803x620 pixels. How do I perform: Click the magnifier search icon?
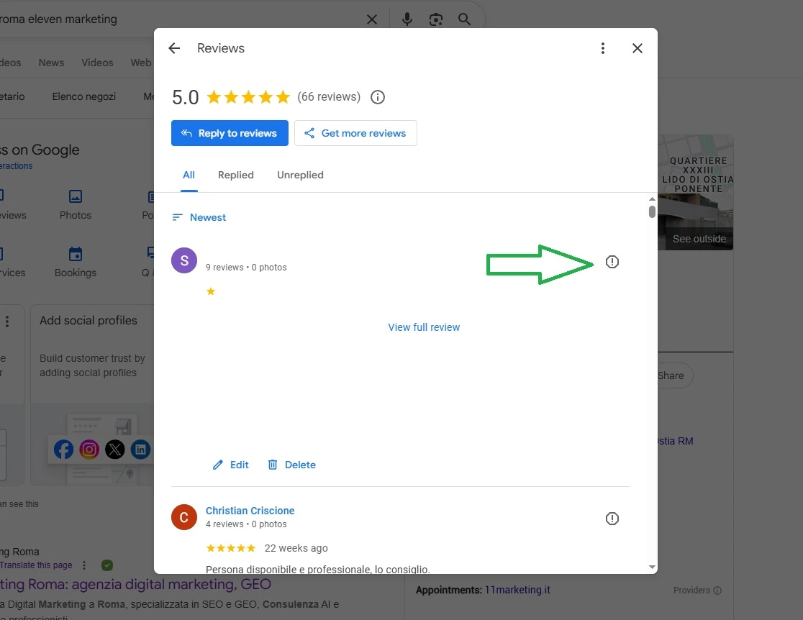pos(465,19)
